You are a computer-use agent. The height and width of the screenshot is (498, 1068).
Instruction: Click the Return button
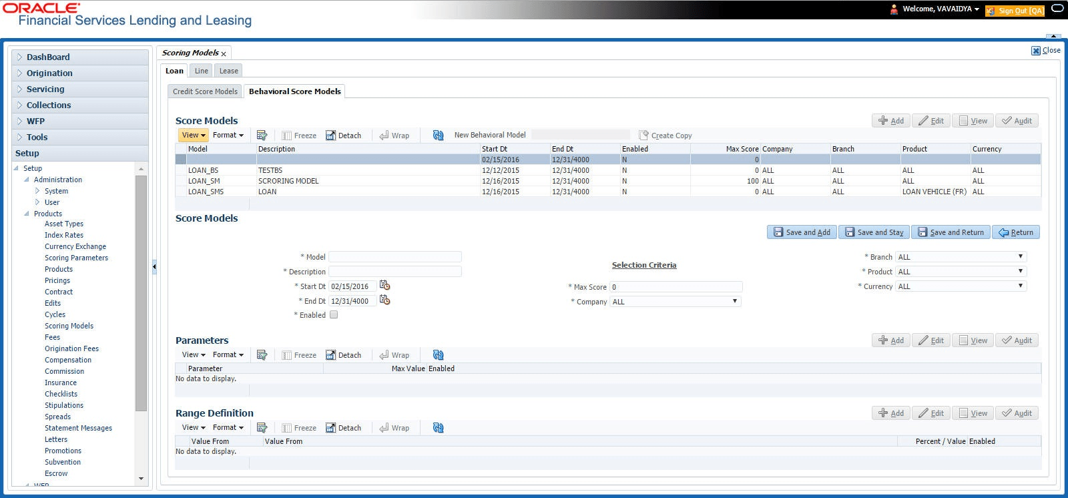(x=1016, y=232)
